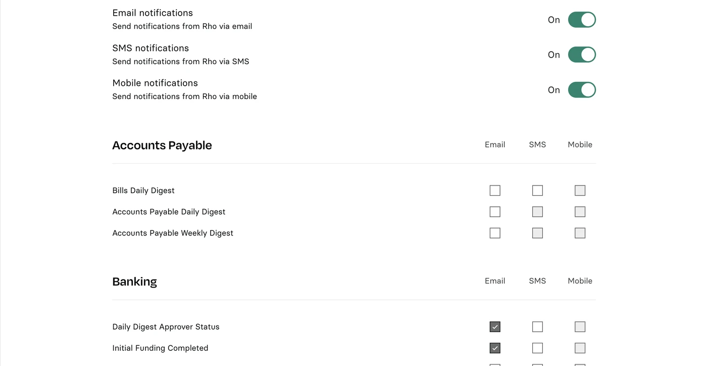Screen dimensions: 707x366
Task: Select Mobile for Accounts Payable Daily Digest
Action: 580,212
